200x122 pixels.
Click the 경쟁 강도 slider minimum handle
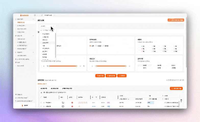tap(96, 66)
